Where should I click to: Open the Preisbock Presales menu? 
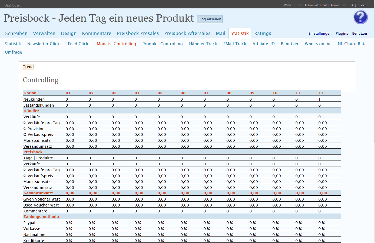tap(138, 33)
